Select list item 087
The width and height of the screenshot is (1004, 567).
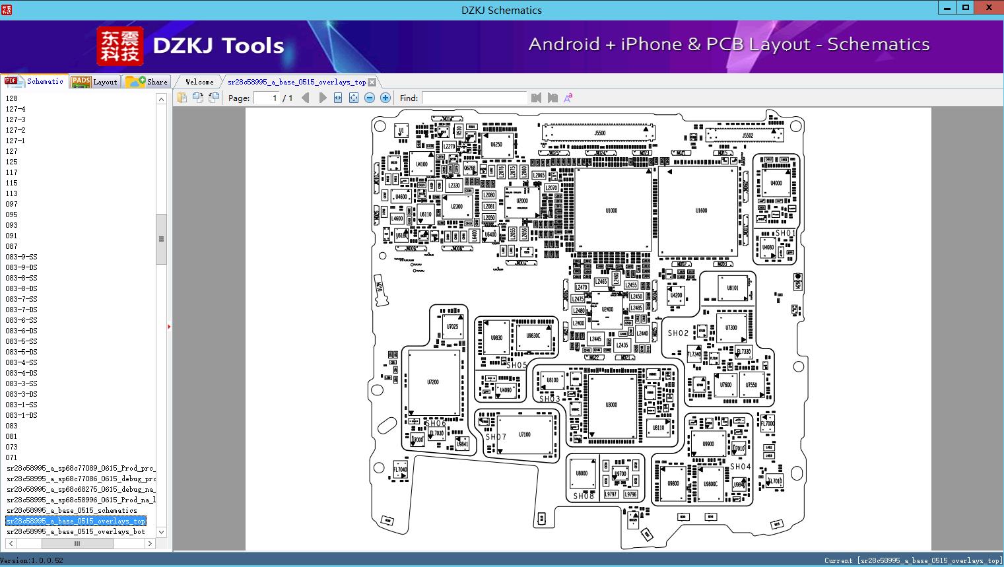tap(12, 246)
